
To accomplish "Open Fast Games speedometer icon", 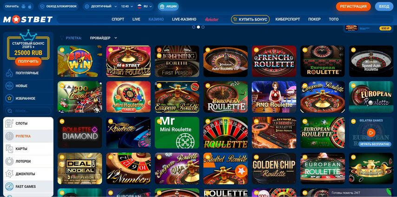I will tap(9, 187).
